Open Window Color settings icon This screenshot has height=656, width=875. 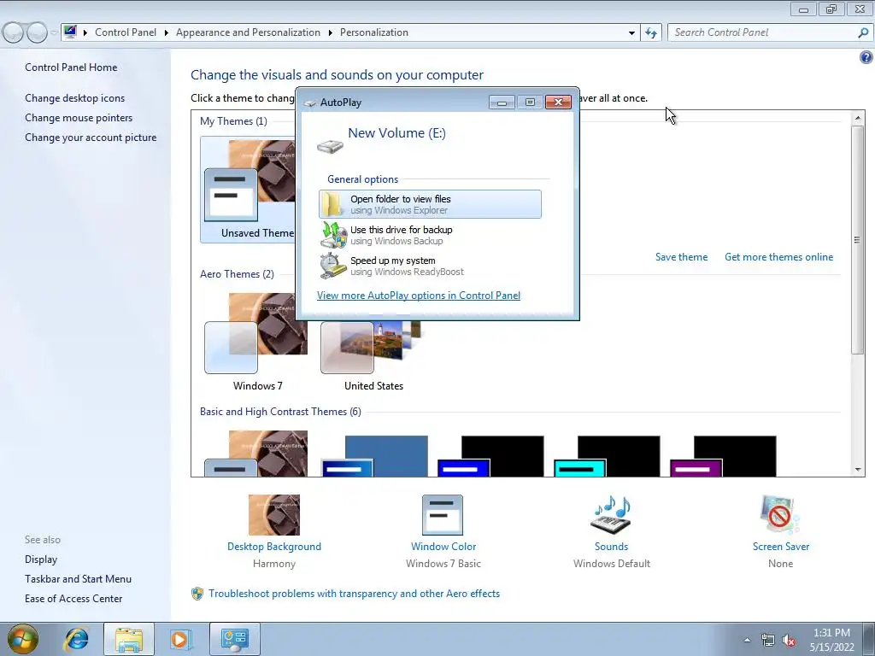click(x=443, y=515)
